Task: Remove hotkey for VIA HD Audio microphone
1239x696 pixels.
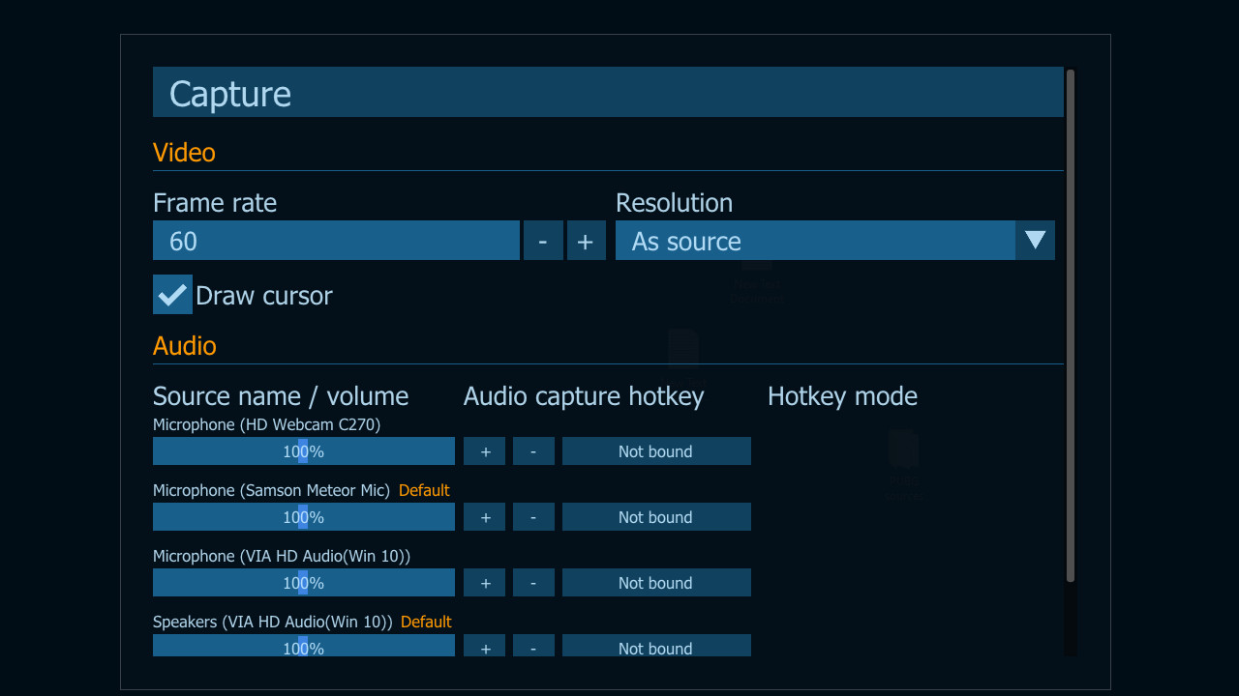Action: click(x=533, y=583)
